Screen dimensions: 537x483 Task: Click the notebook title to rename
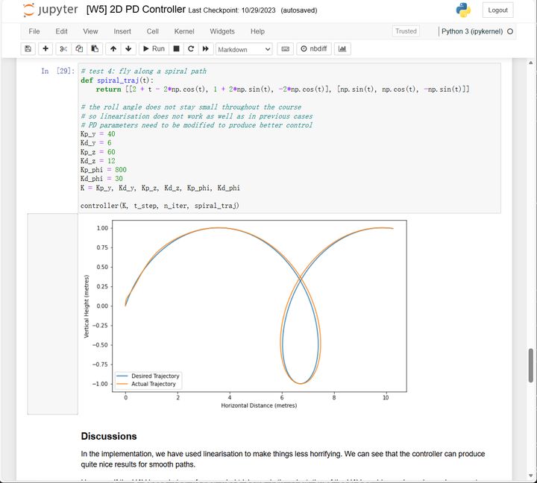136,10
